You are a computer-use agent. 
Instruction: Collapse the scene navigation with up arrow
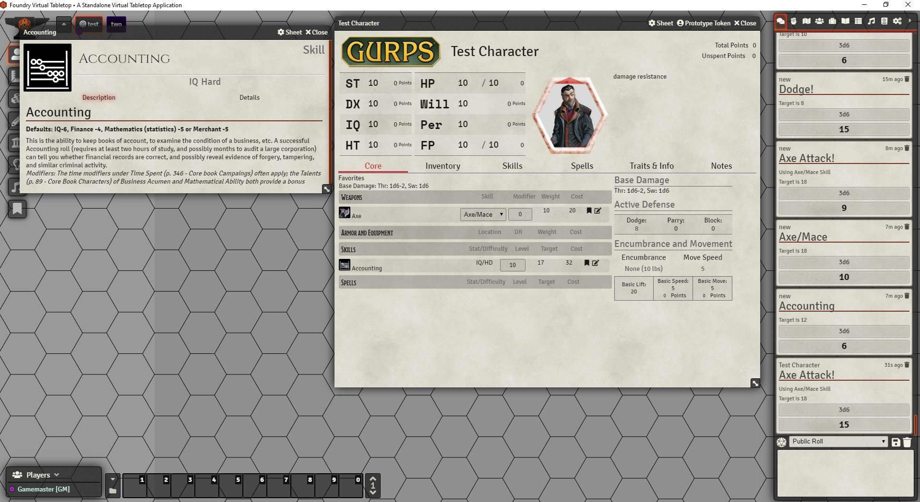[64, 23]
